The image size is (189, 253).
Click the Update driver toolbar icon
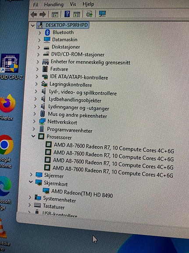pyautogui.click(x=89, y=14)
